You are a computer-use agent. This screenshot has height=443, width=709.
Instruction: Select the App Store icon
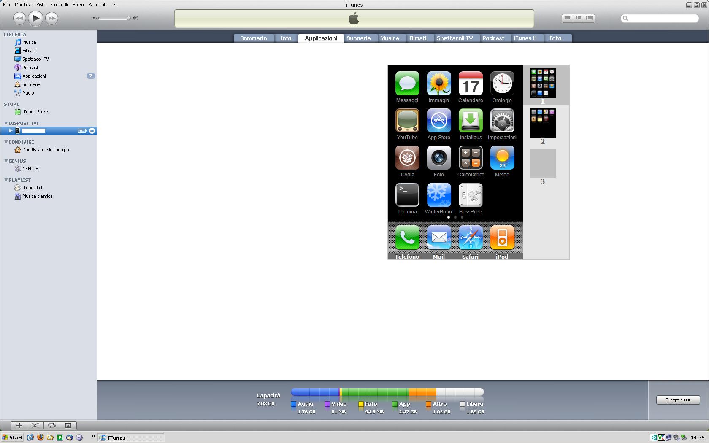click(439, 121)
